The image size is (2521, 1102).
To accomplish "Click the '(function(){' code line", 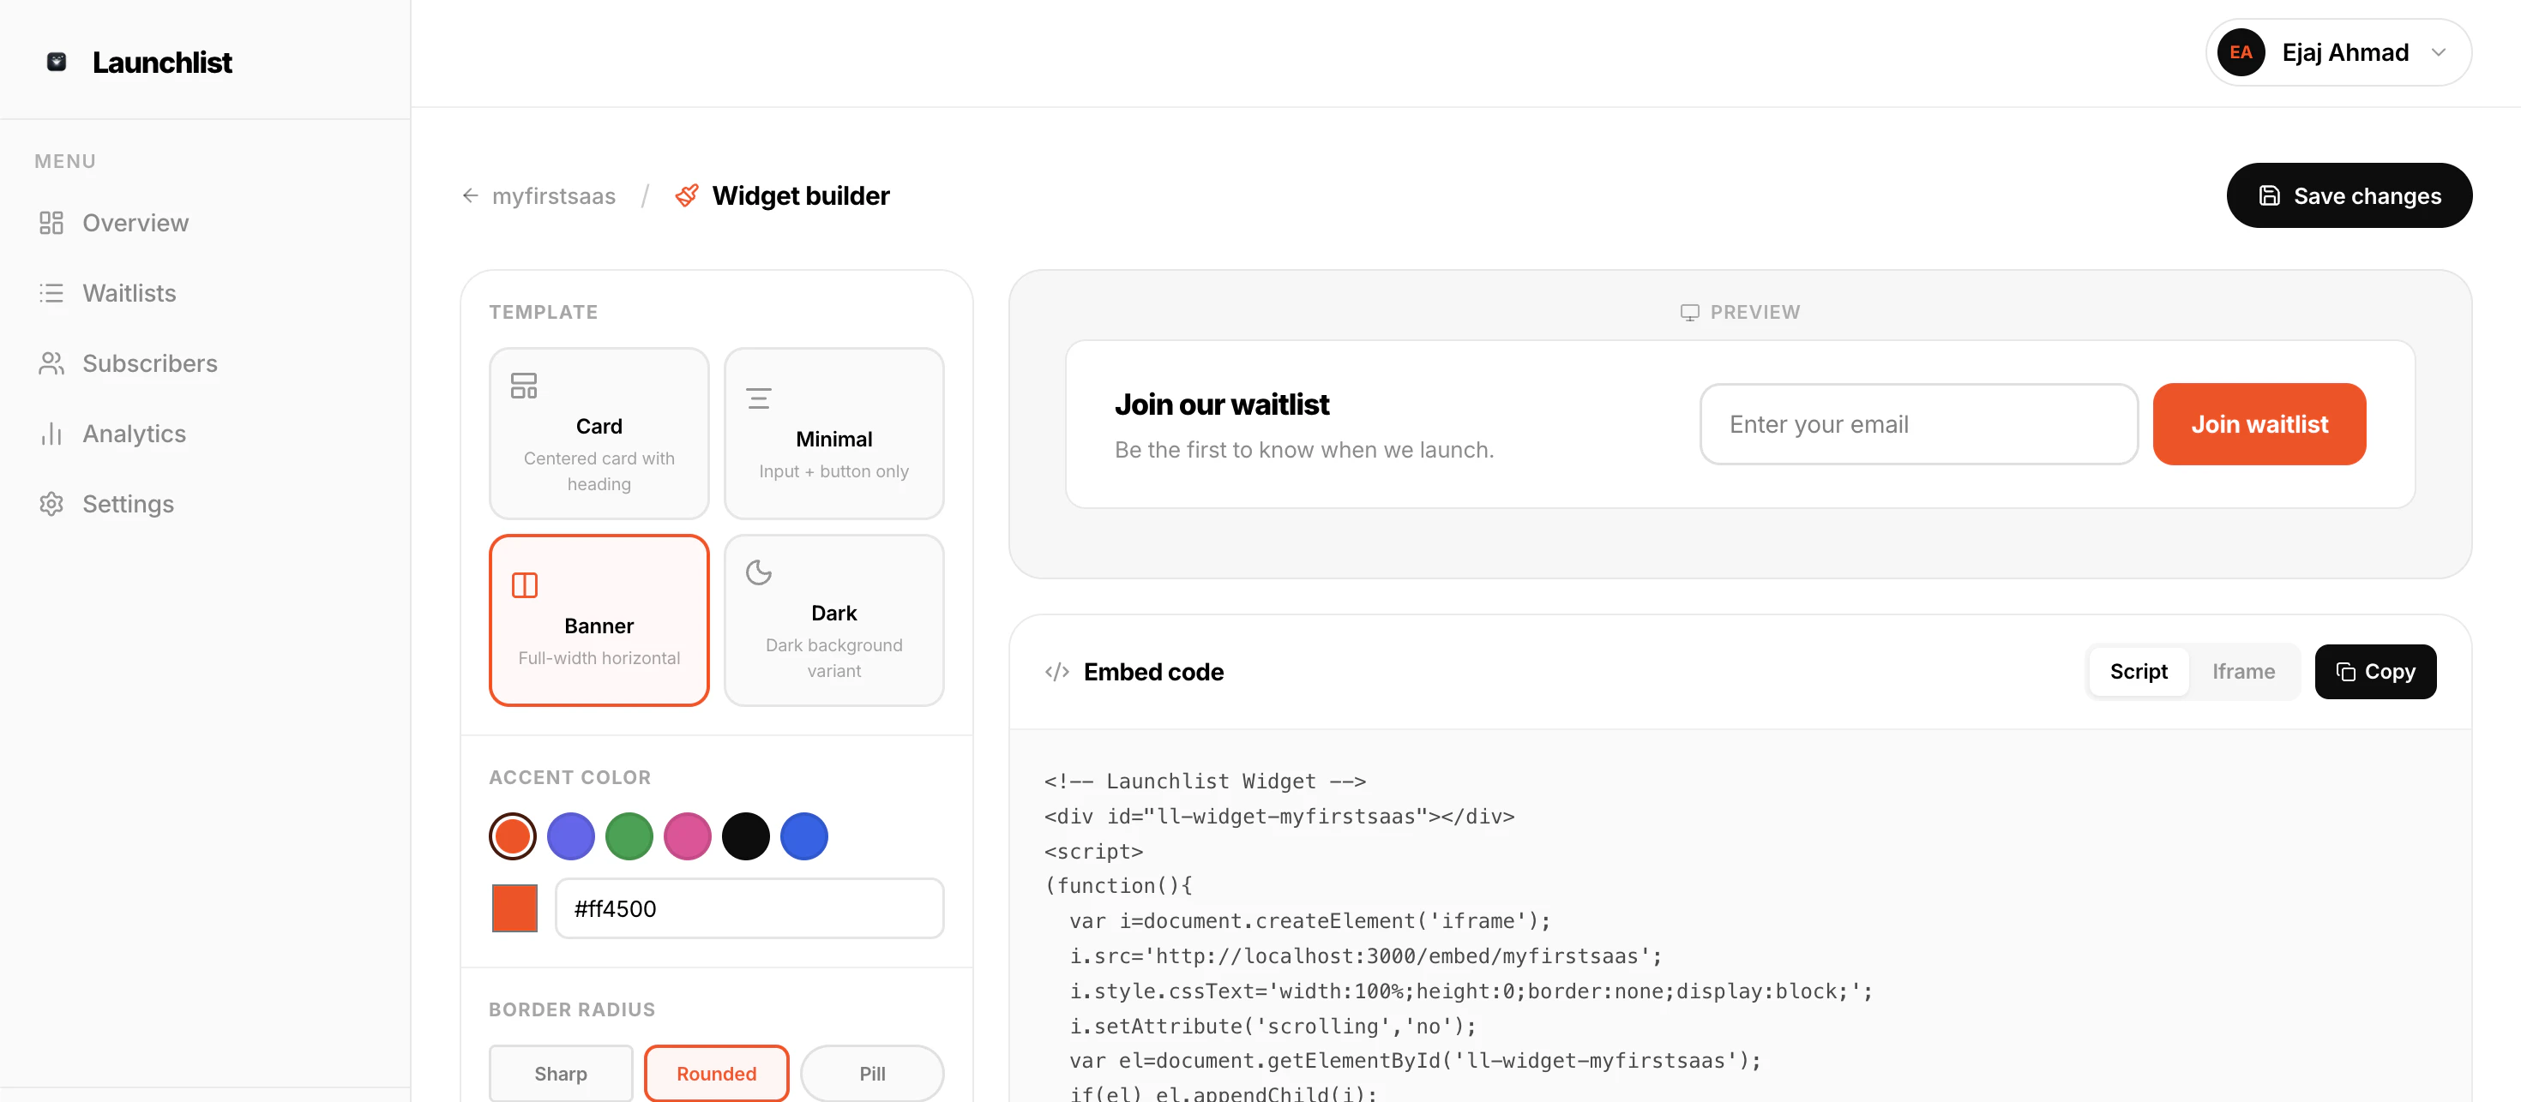I will (1119, 886).
